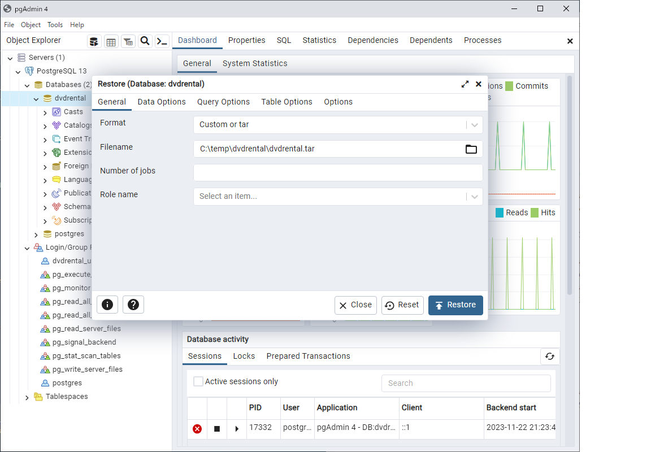651x452 pixels.
Task: Click the Hits legend color swatch
Action: tap(535, 213)
